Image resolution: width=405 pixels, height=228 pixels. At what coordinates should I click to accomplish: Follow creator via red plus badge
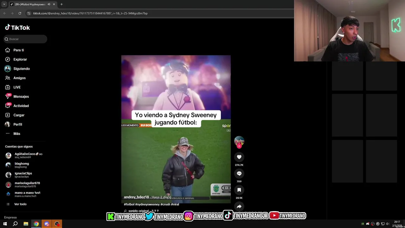239,146
